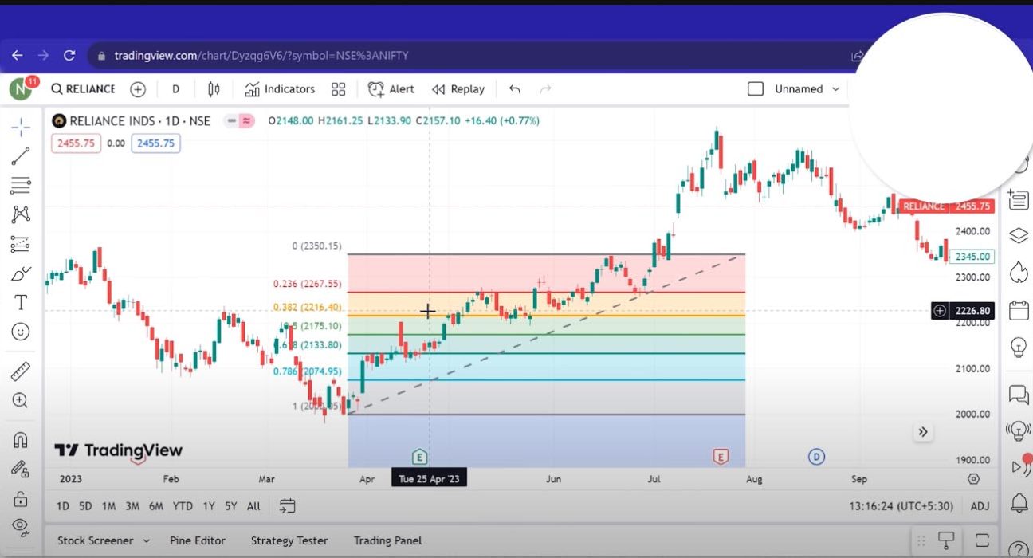
Task: Click the Redo arrow
Action: tap(546, 89)
